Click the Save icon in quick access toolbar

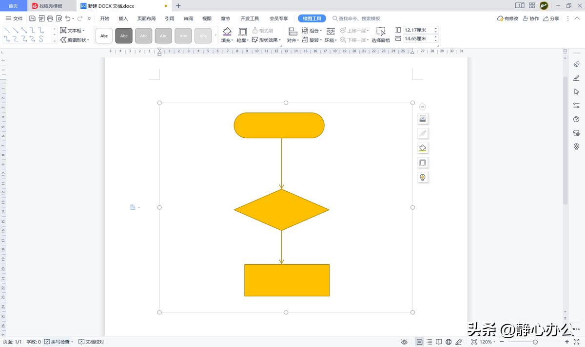point(32,18)
